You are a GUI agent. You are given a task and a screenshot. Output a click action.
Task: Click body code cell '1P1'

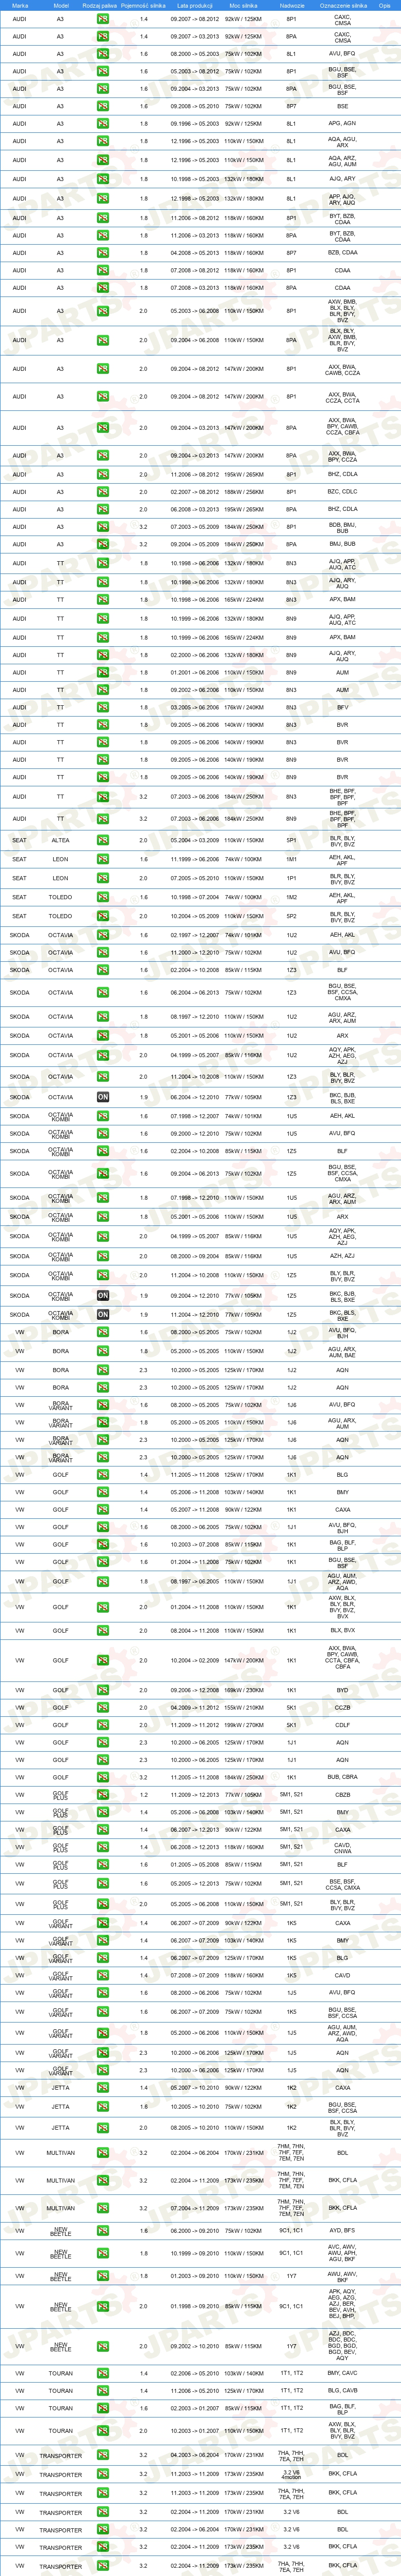tap(292, 878)
